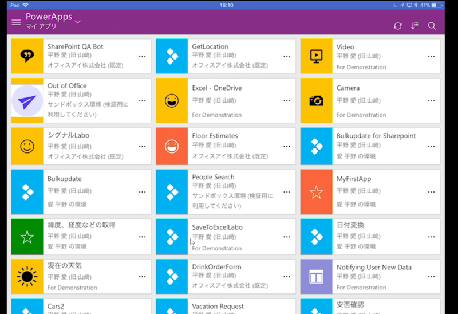Tap the Out of Office title text
458x314 pixels.
click(x=67, y=86)
